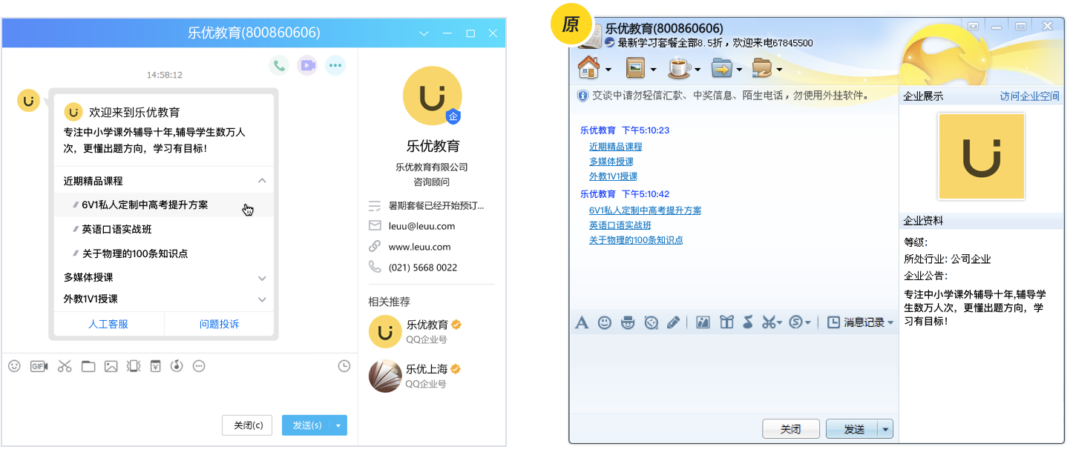
Task: Click the font 'A' icon in the old window
Action: click(x=583, y=322)
